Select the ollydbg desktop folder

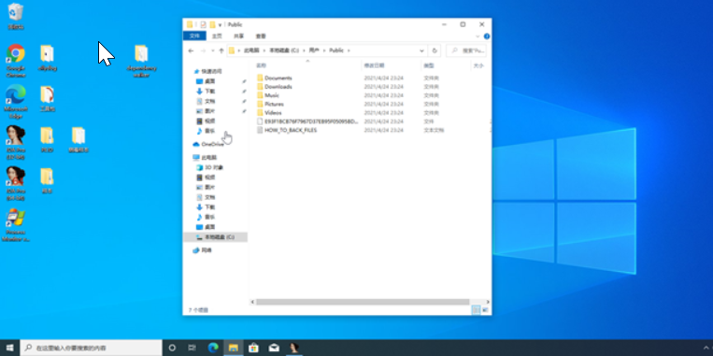tap(48, 58)
